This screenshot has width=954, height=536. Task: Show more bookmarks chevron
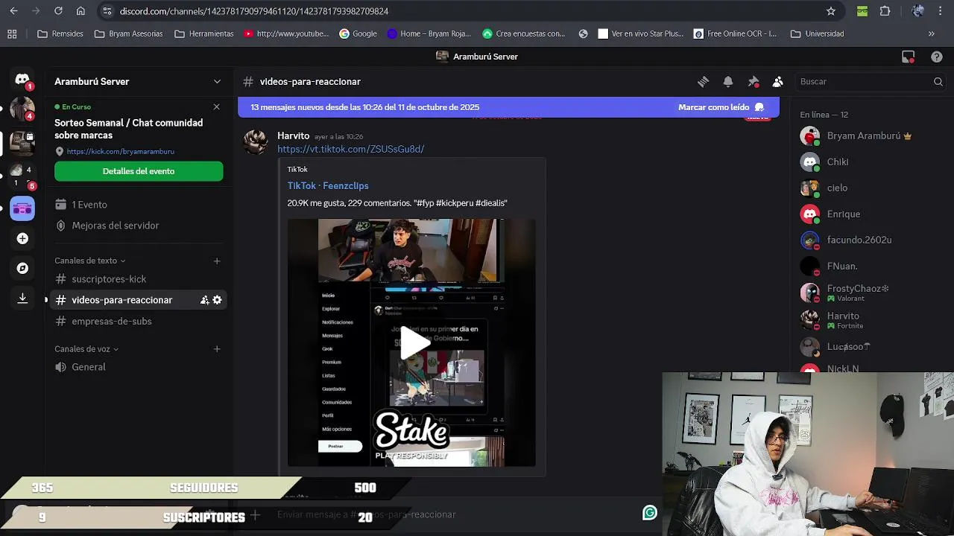[931, 33]
